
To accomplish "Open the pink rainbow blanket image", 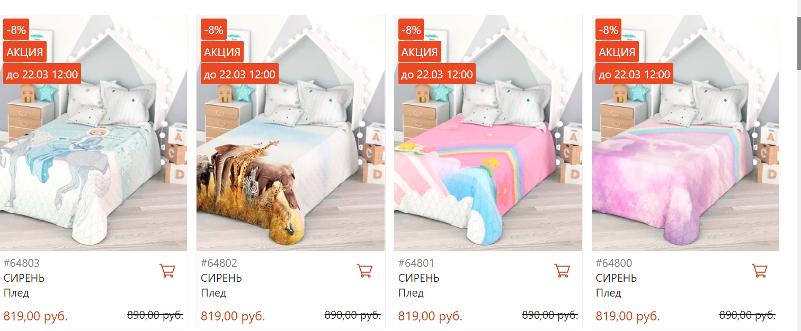I will (x=488, y=132).
